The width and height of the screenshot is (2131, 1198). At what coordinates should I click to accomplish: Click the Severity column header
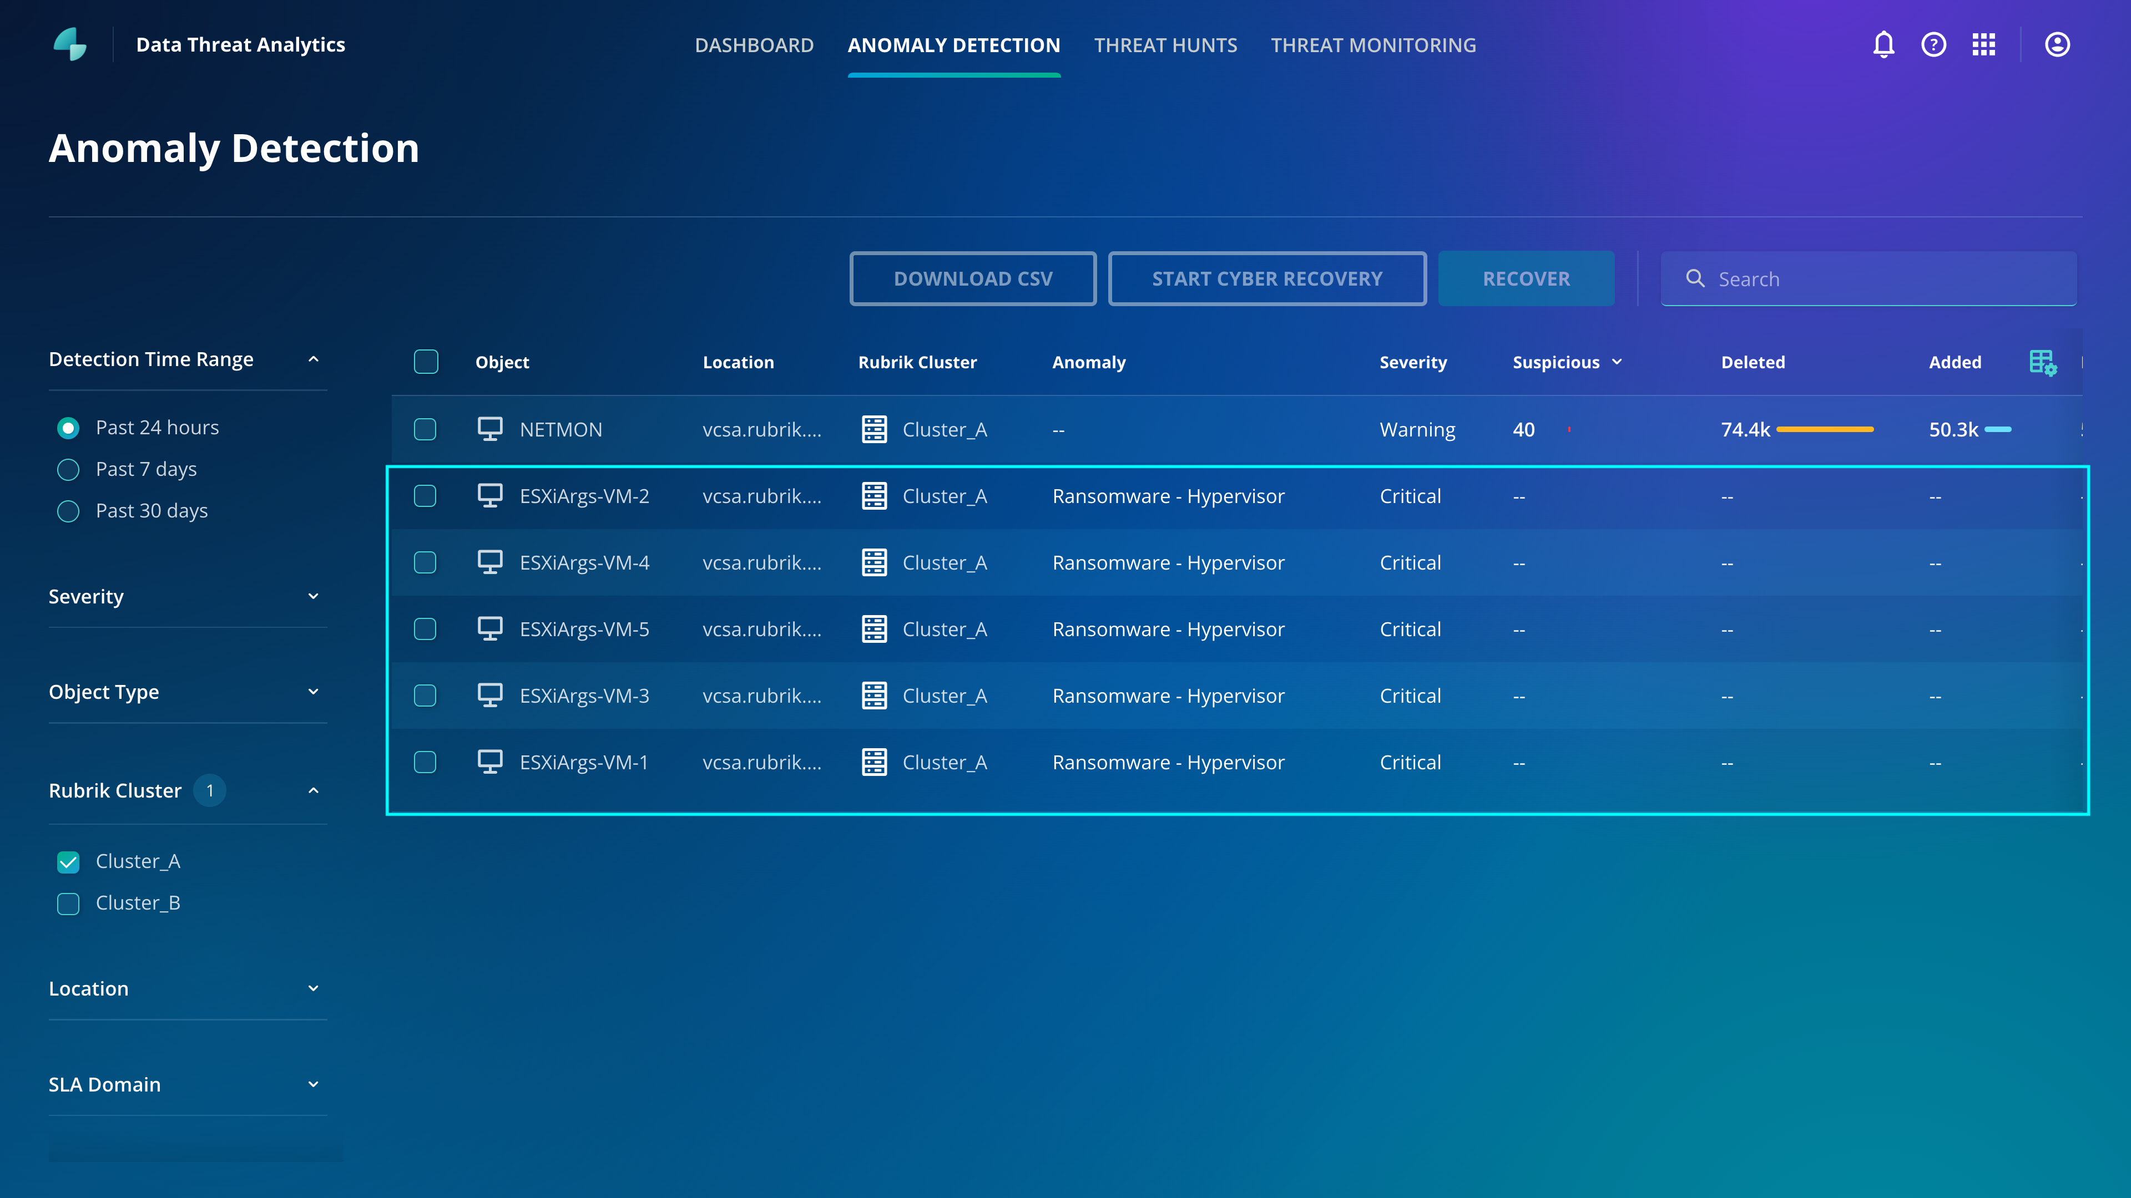coord(1413,362)
